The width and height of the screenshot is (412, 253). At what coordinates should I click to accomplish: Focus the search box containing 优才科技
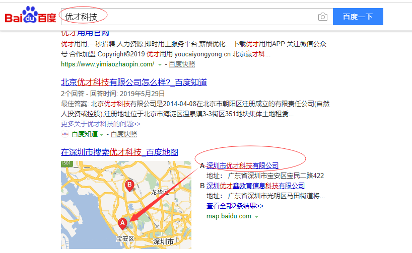click(197, 17)
